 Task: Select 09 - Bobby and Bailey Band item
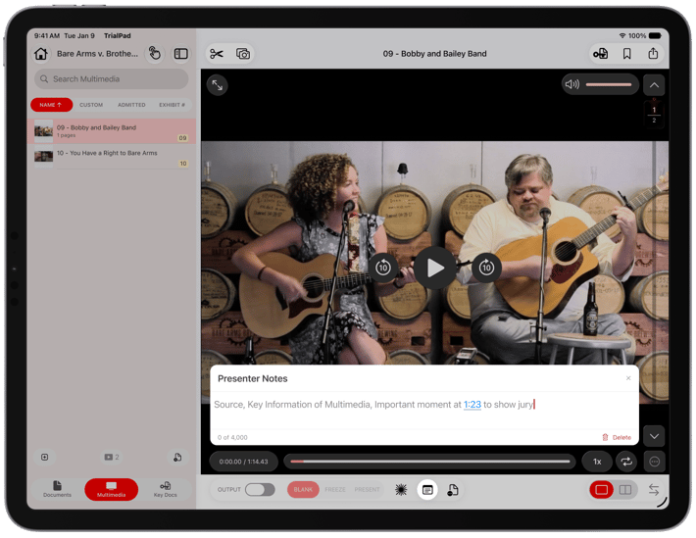112,131
